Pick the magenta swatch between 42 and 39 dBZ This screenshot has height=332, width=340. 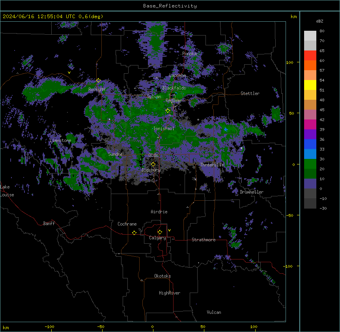click(310, 124)
